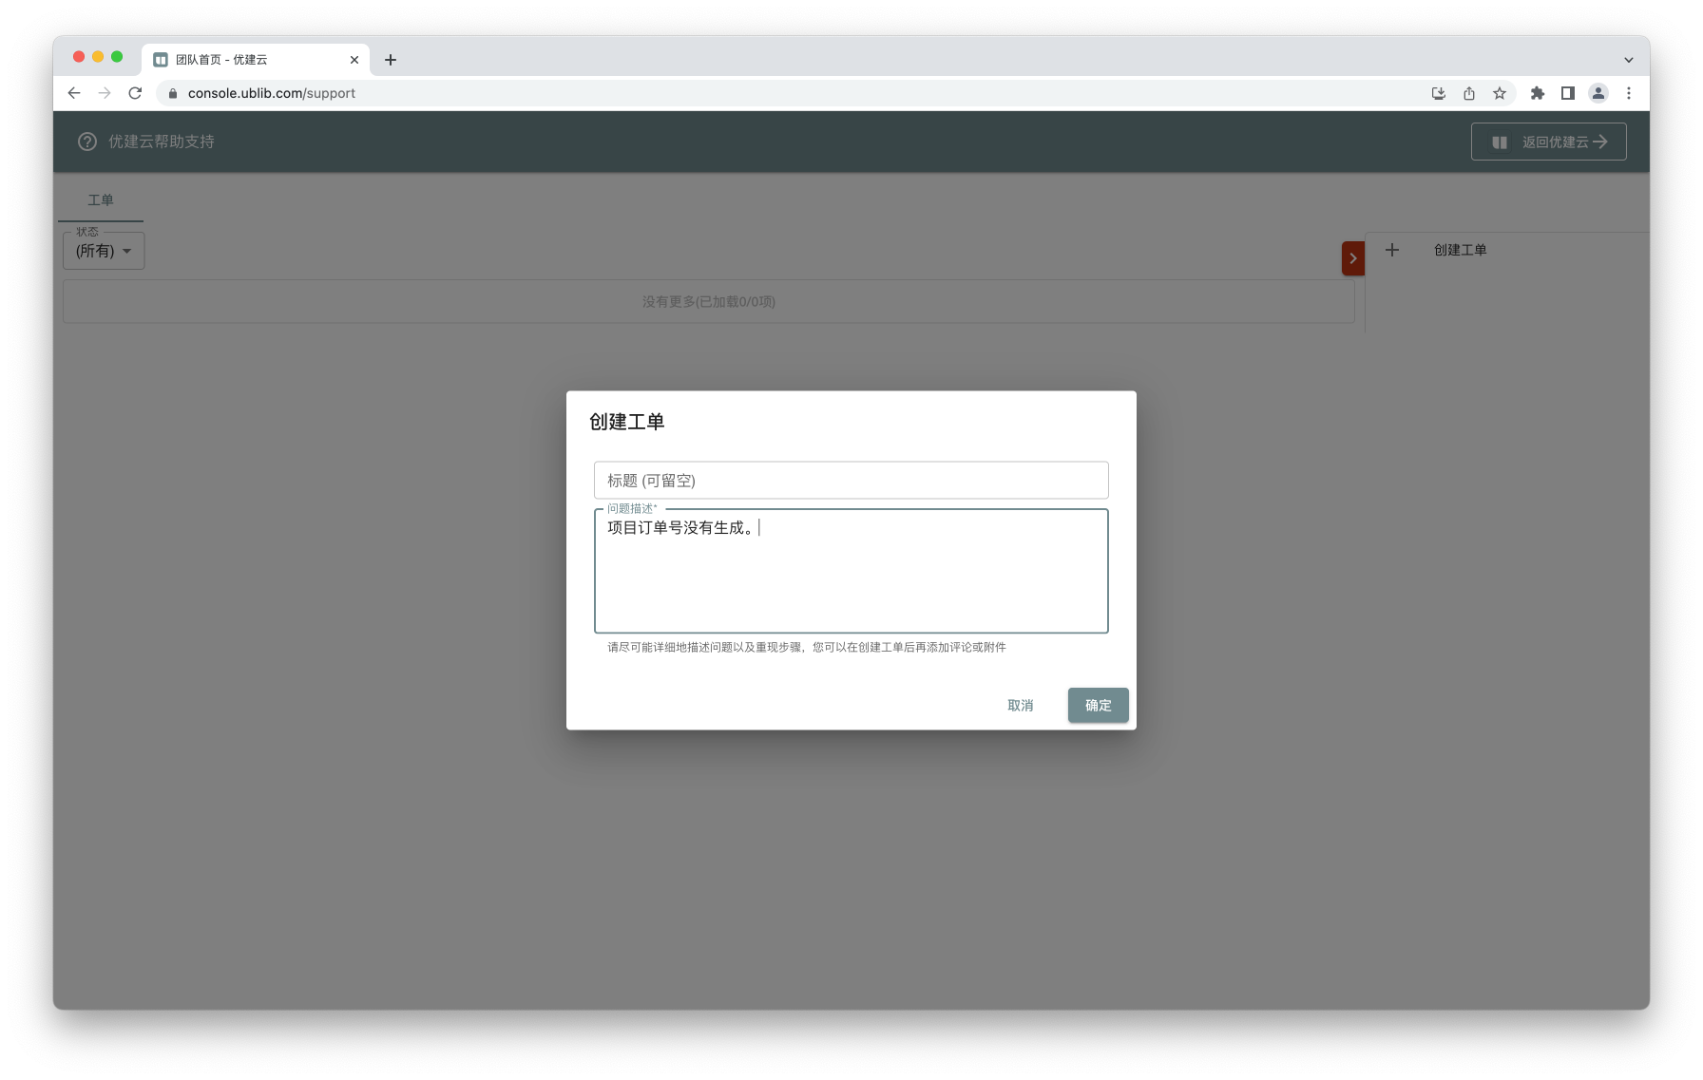Viewport: 1703px width, 1080px height.
Task: Open the Chrome profile avatar icon
Action: (x=1598, y=93)
